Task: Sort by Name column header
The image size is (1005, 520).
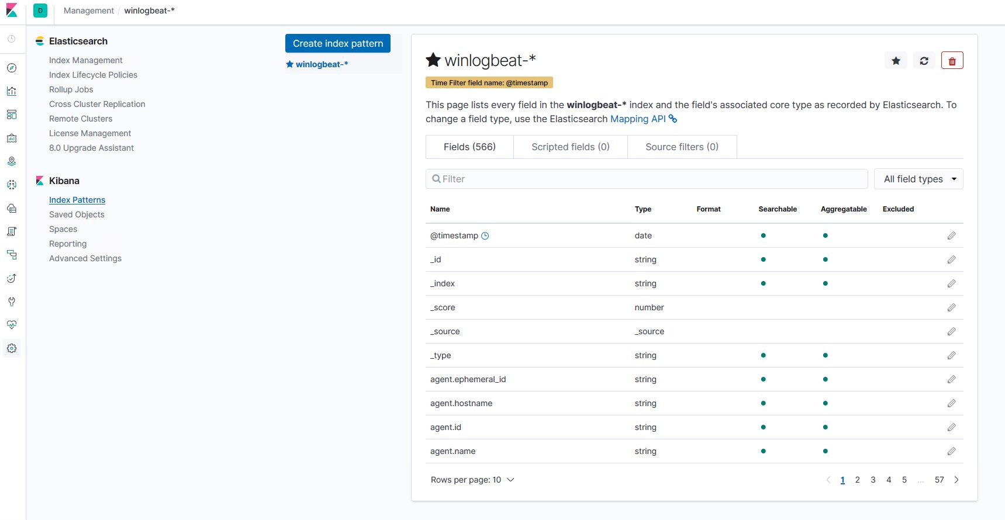Action: point(440,209)
